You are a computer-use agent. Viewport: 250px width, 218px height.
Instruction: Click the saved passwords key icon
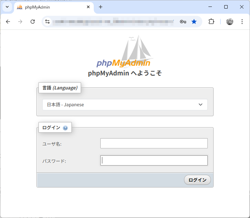(183, 22)
